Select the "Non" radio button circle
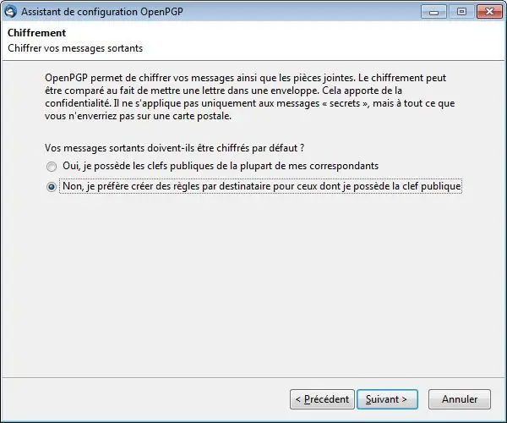 tap(51, 187)
